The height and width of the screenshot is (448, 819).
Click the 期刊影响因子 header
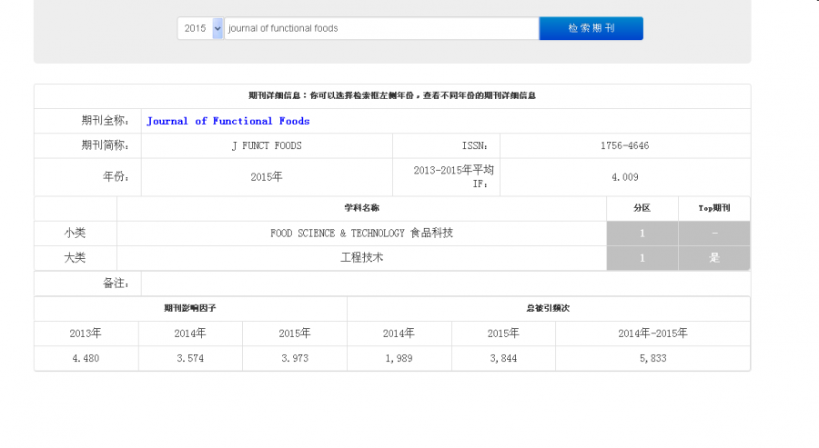click(190, 308)
